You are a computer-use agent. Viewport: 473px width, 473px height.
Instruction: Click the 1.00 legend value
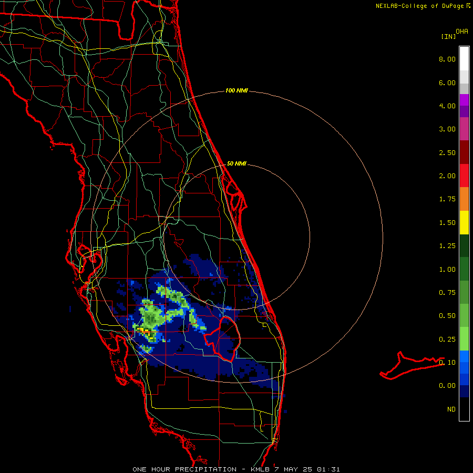tap(447, 270)
